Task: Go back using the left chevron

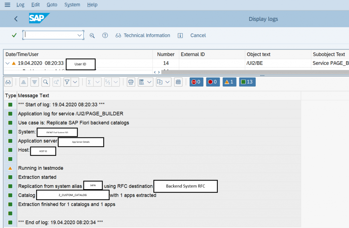Action: (x=16, y=19)
